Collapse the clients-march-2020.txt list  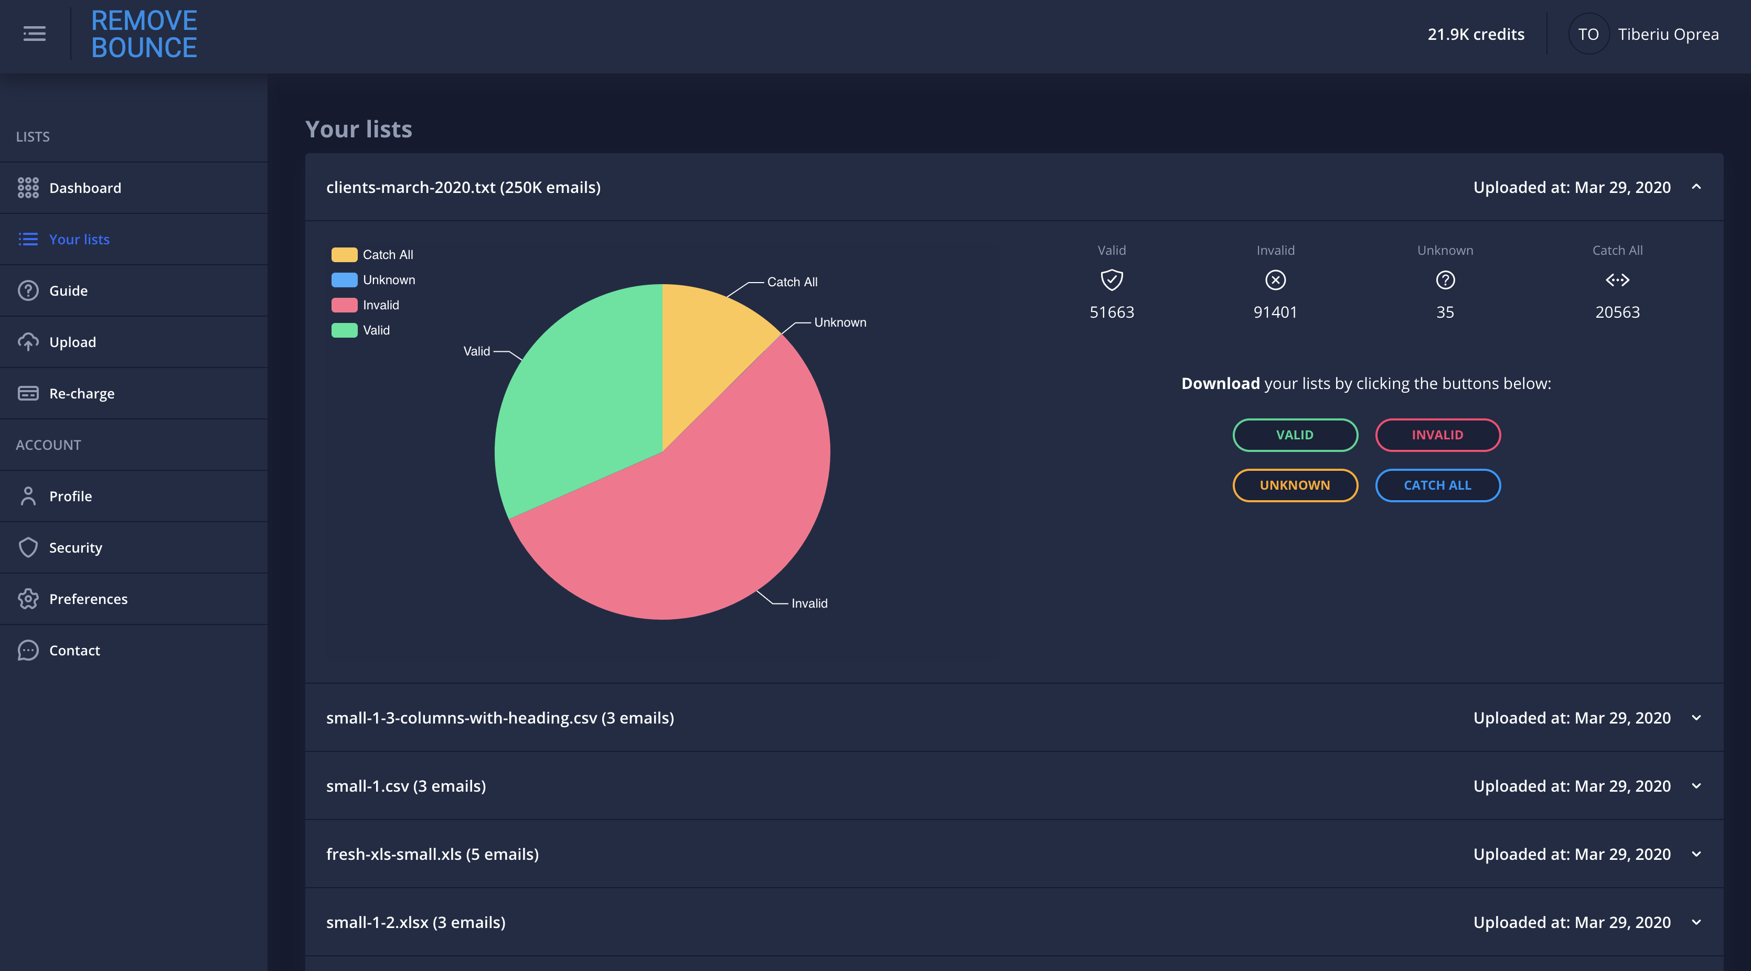tap(1696, 187)
